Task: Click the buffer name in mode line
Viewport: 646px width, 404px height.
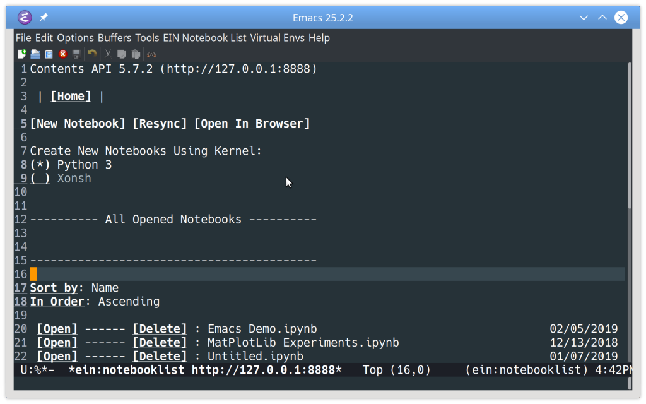Action: pos(205,370)
